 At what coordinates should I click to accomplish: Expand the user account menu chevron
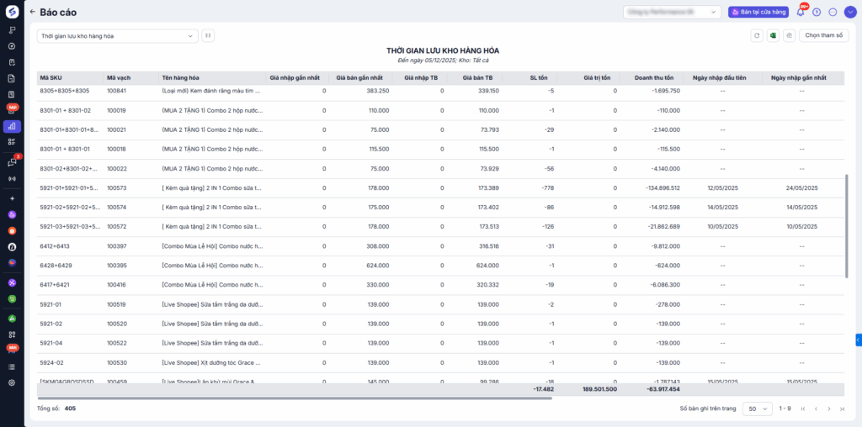849,12
